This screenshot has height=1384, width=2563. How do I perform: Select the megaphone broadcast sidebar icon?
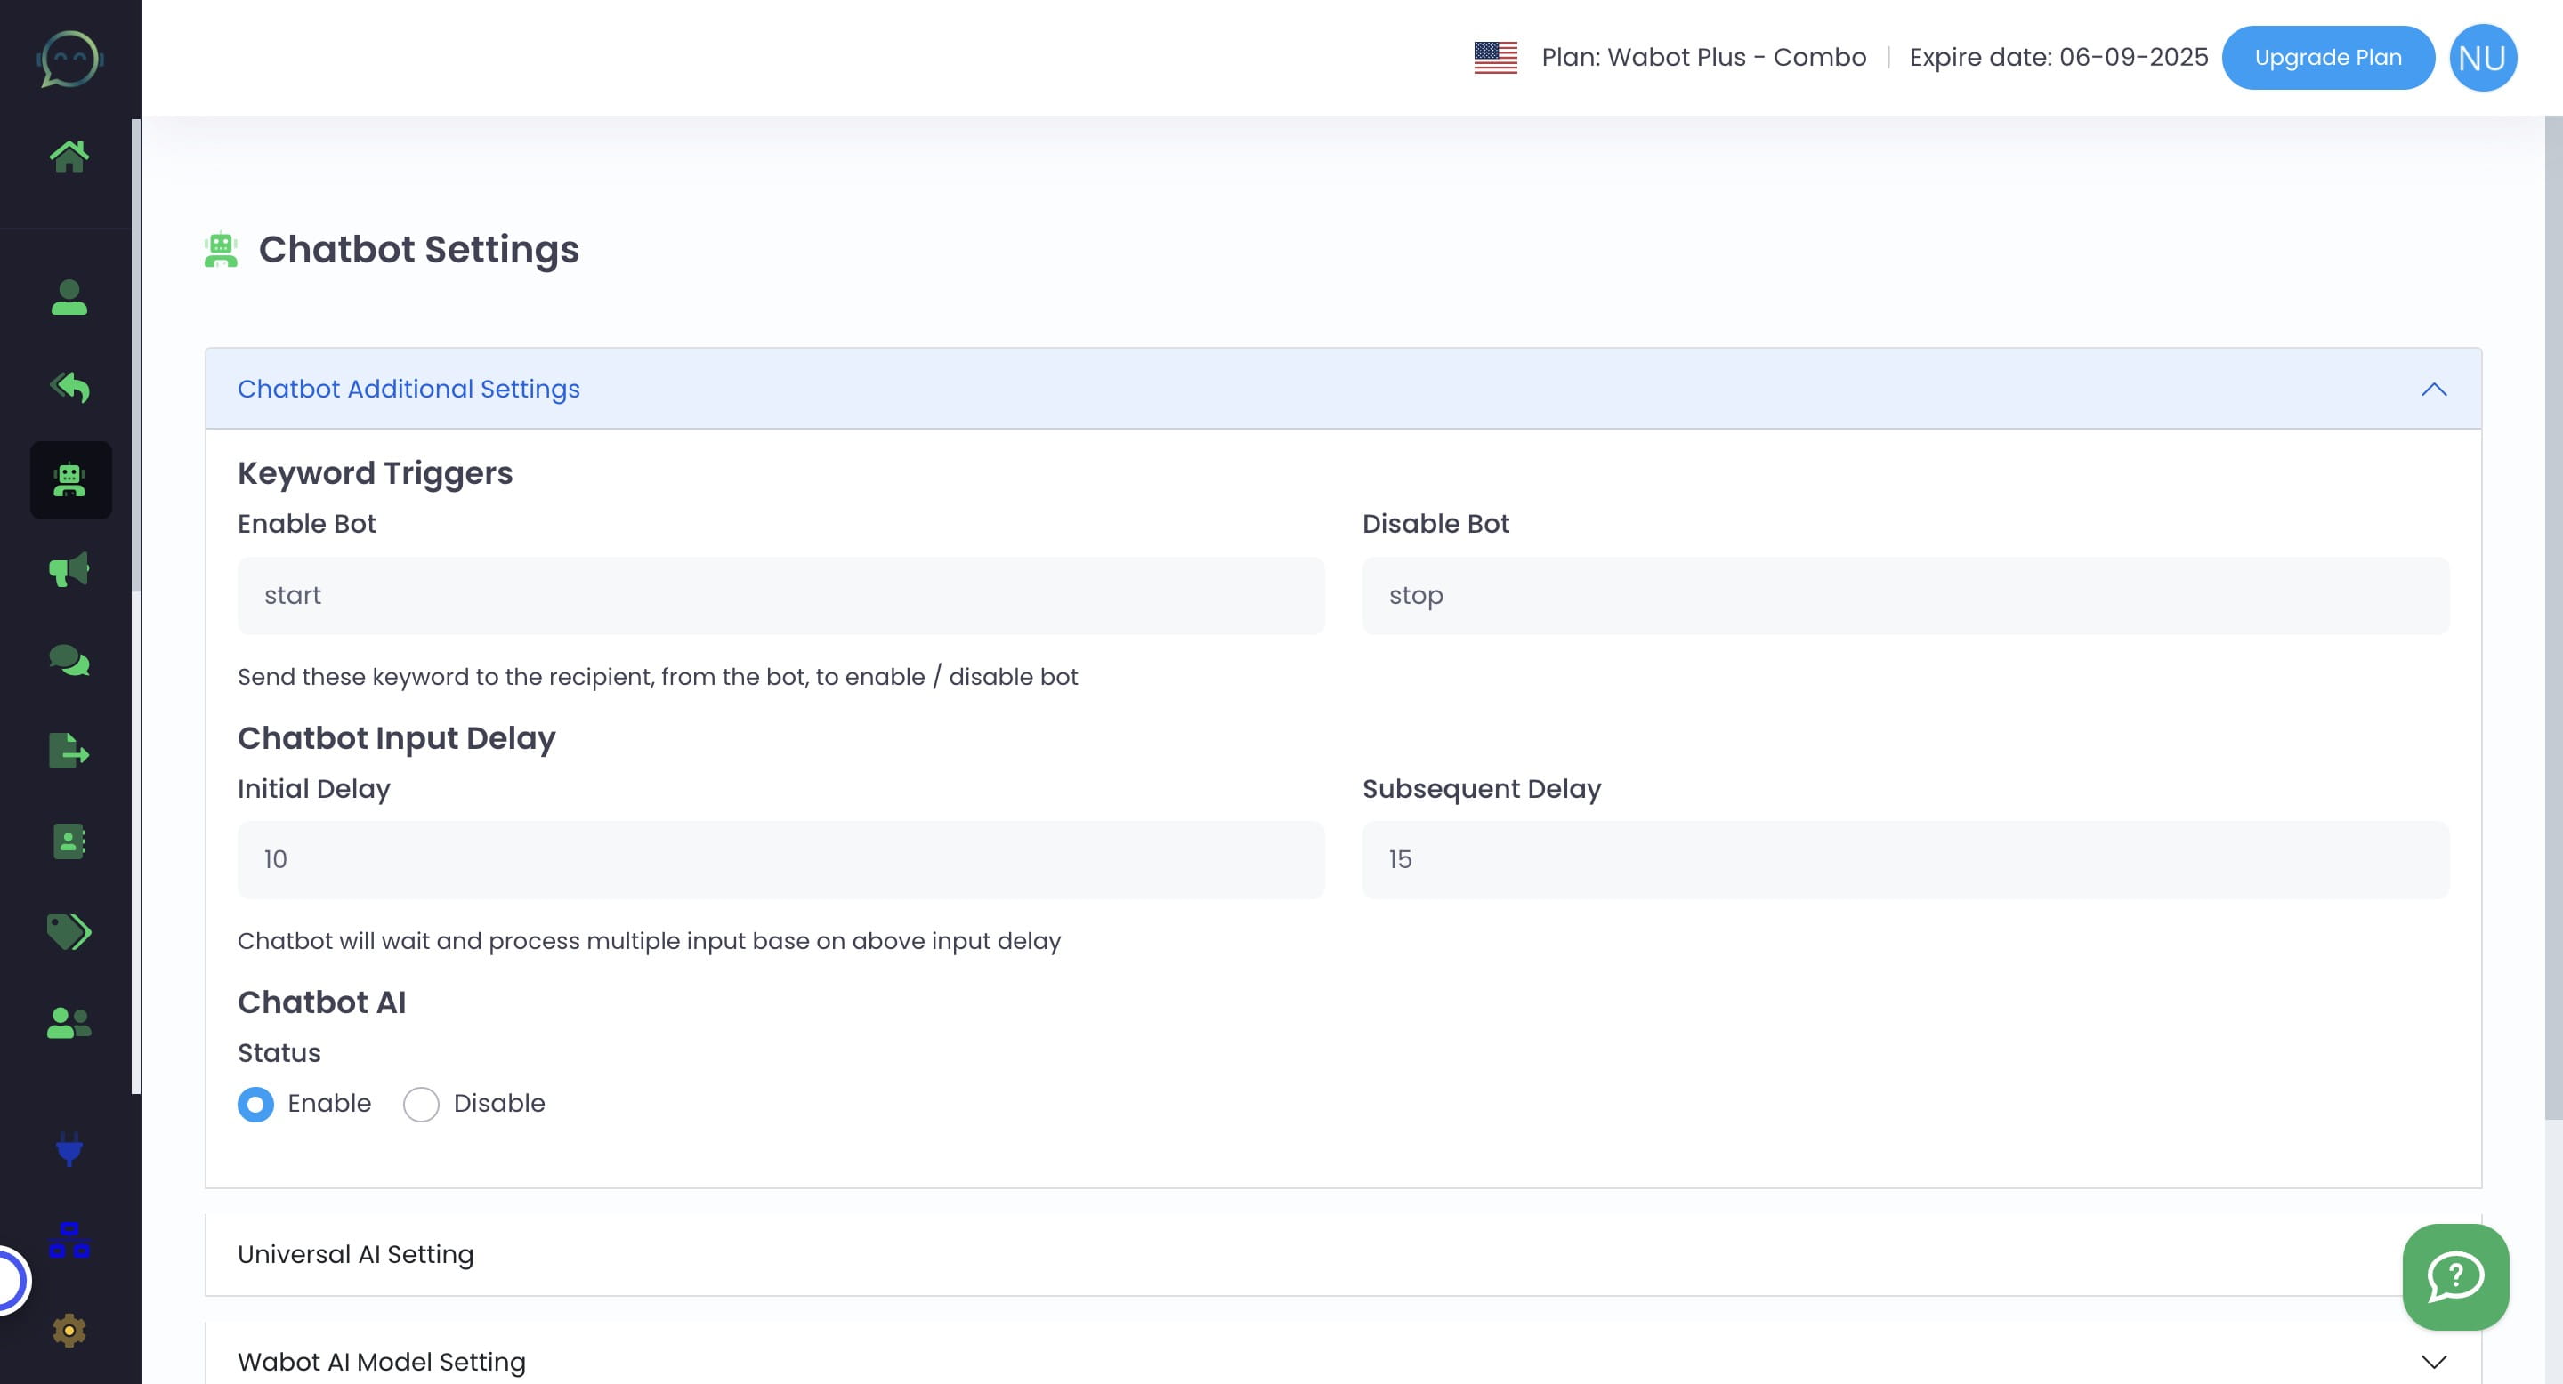(69, 570)
